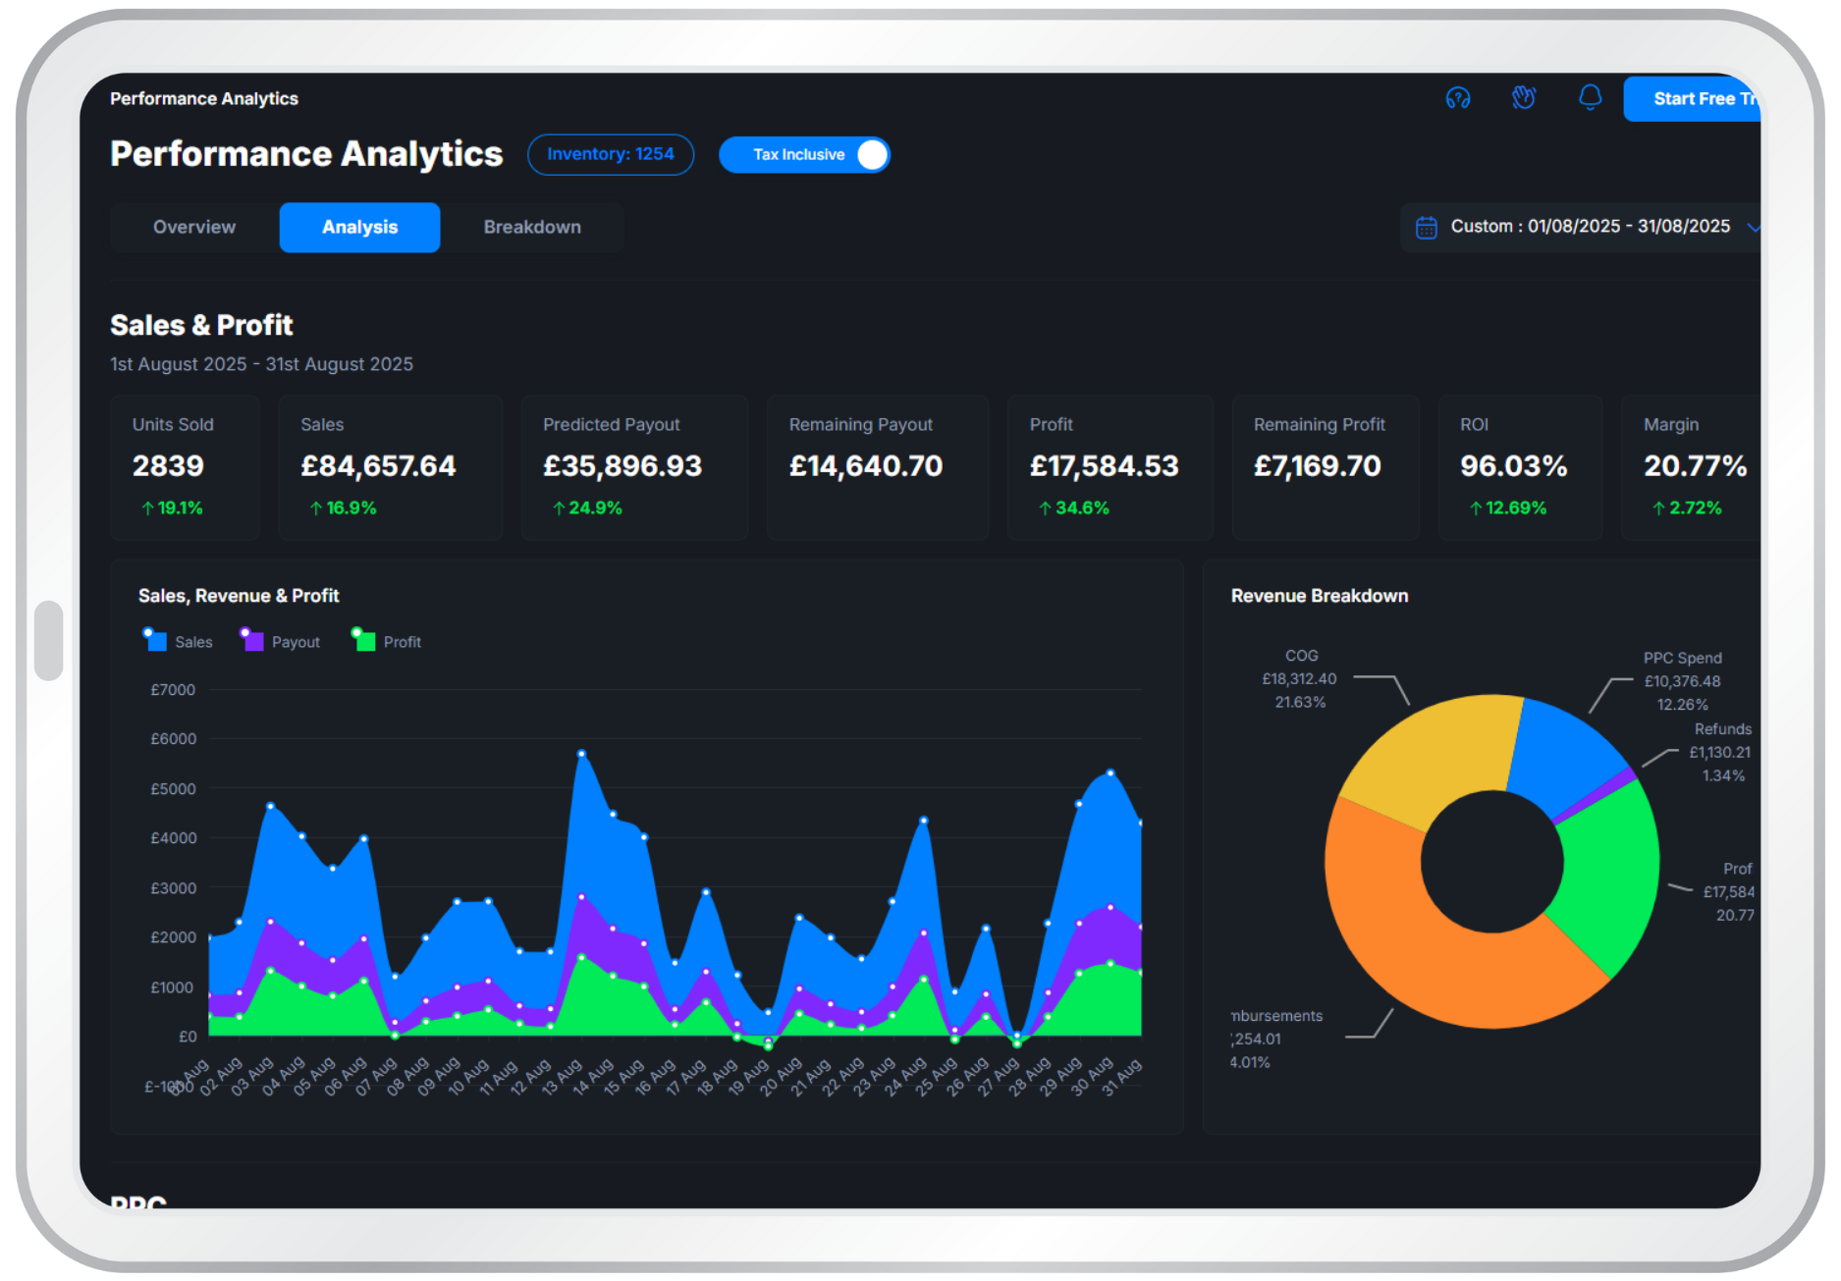This screenshot has width=1841, height=1281.
Task: Click the calendar icon in date picker
Action: [x=1427, y=228]
